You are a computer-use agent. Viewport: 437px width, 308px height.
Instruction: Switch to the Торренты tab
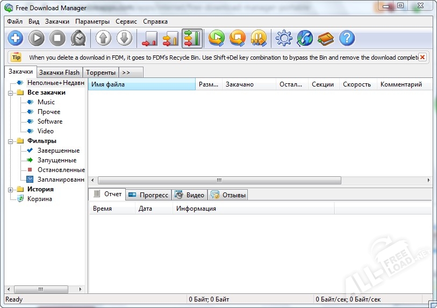101,73
